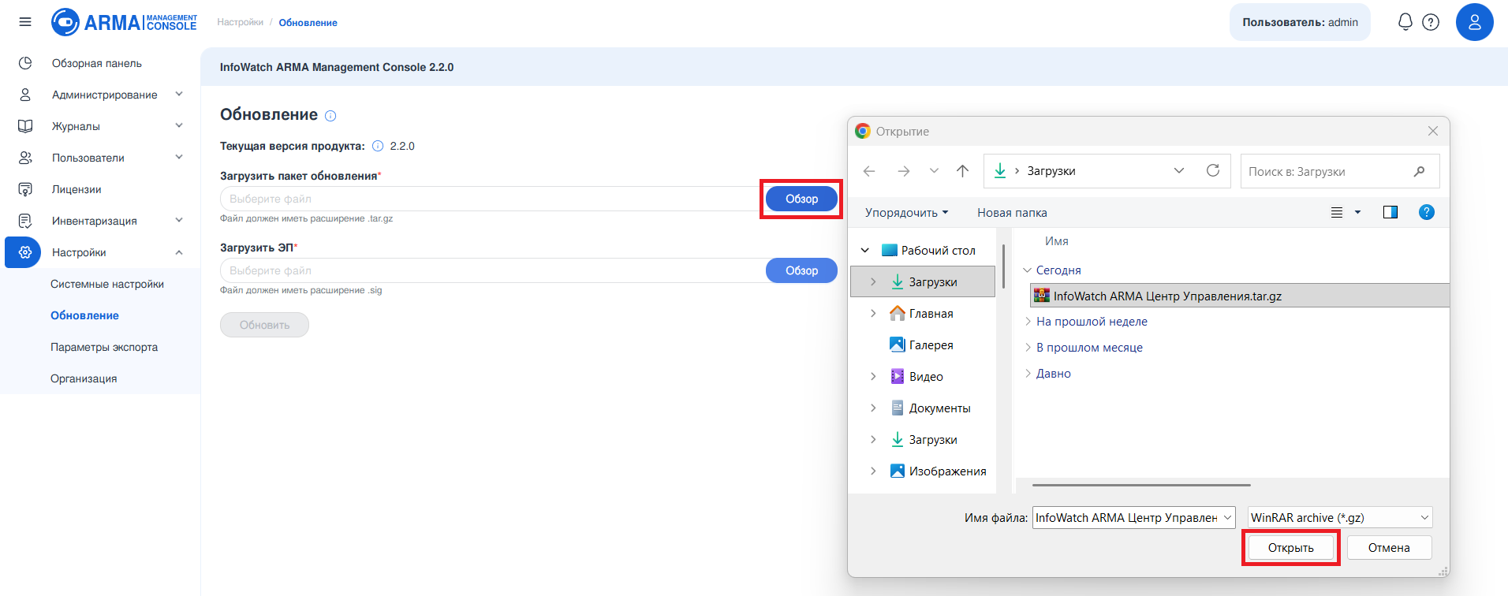Screen dimensions: 1508x596
Task: Click the ARMA Management Console logo
Action: tap(124, 22)
